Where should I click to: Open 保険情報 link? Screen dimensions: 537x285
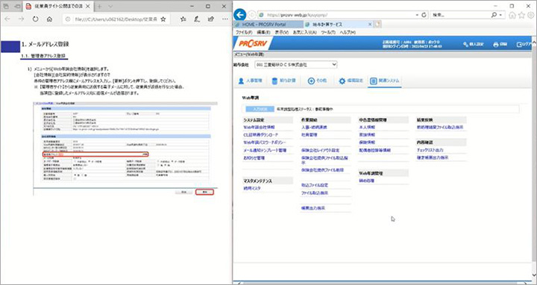(367, 142)
